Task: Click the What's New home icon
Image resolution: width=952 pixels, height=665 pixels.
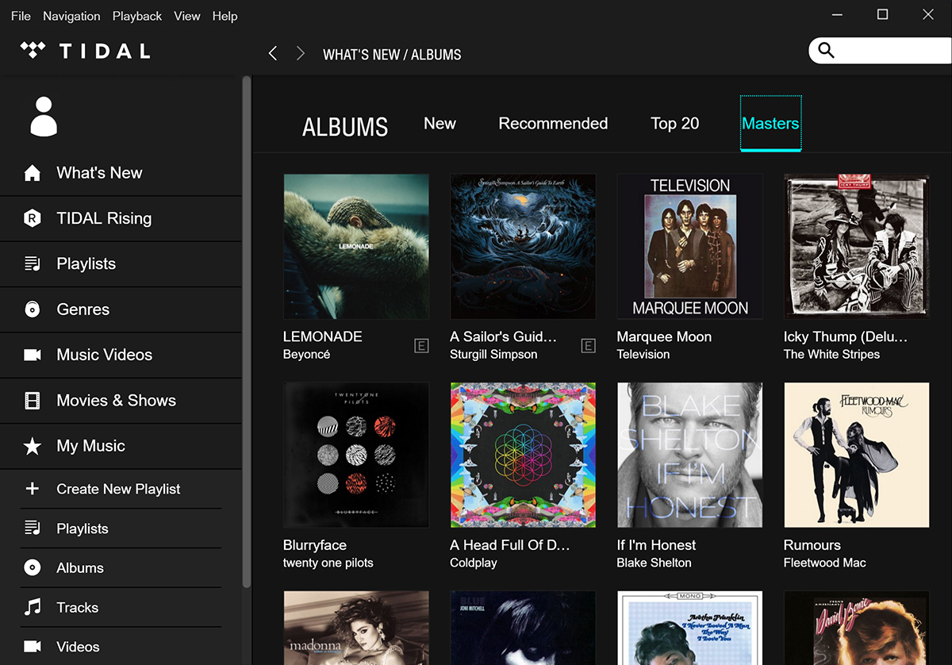Action: pyautogui.click(x=33, y=173)
